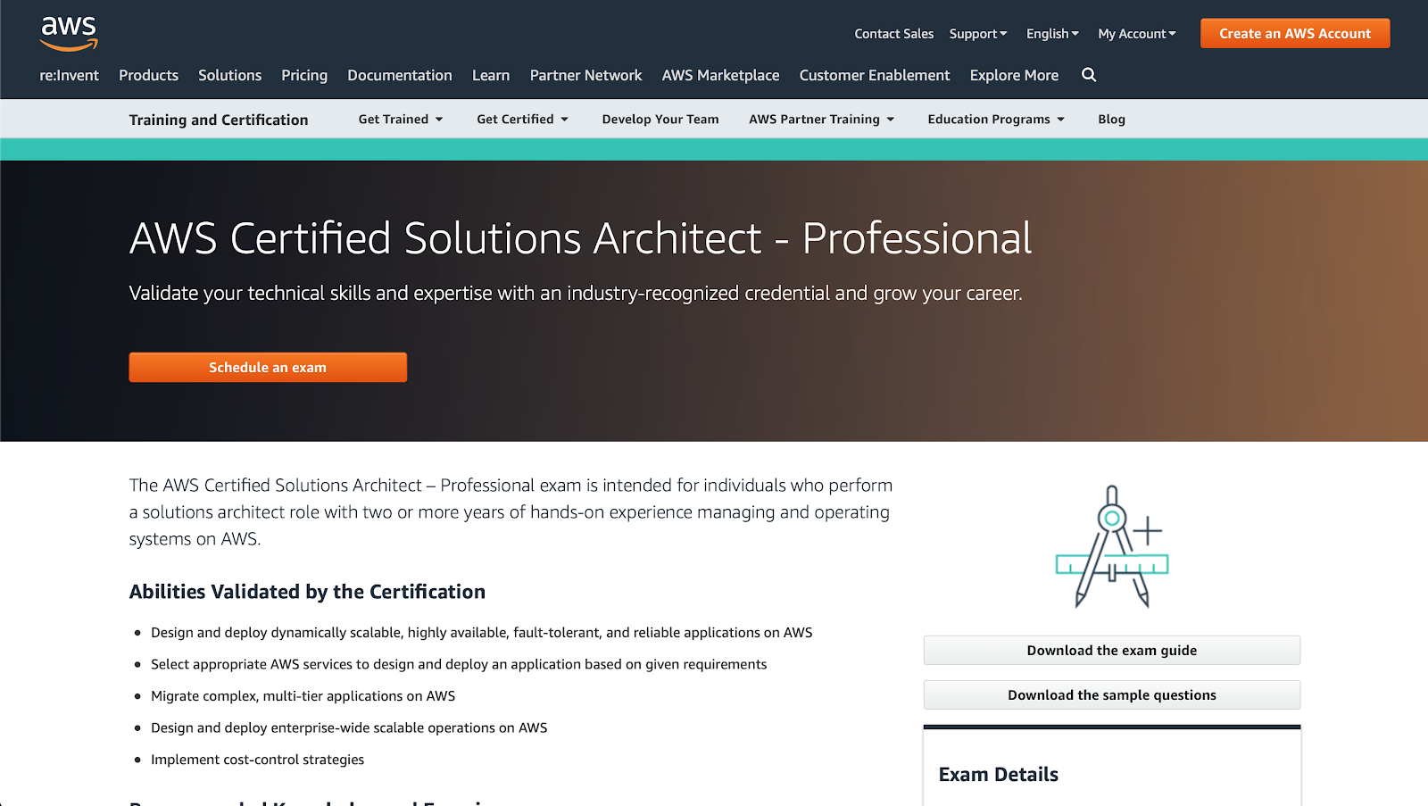The height and width of the screenshot is (806, 1428).
Task: Click the 'Migrate complex, multi-tier applications on AWS' bullet
Action: pos(303,696)
